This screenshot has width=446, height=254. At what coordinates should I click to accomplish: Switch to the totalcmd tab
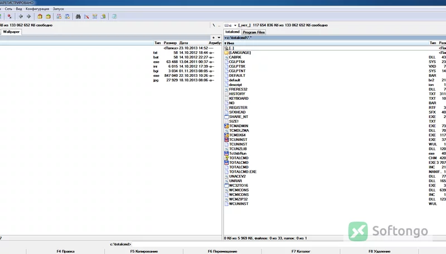point(232,32)
